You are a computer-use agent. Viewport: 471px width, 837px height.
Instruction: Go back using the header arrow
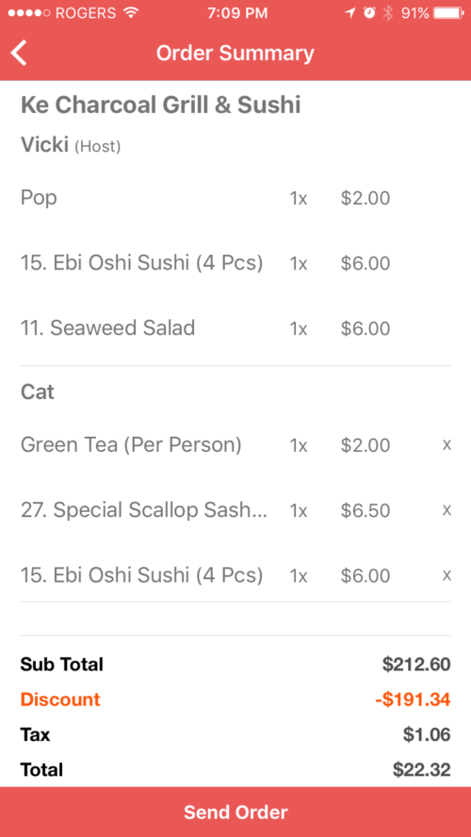tap(19, 54)
